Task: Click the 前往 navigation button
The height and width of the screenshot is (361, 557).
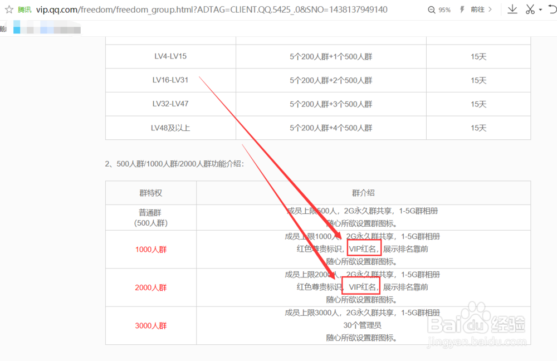Action: point(478,9)
